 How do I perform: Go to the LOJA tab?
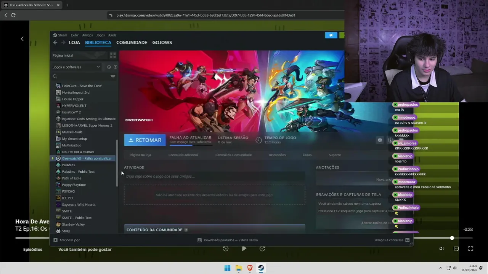point(74,43)
